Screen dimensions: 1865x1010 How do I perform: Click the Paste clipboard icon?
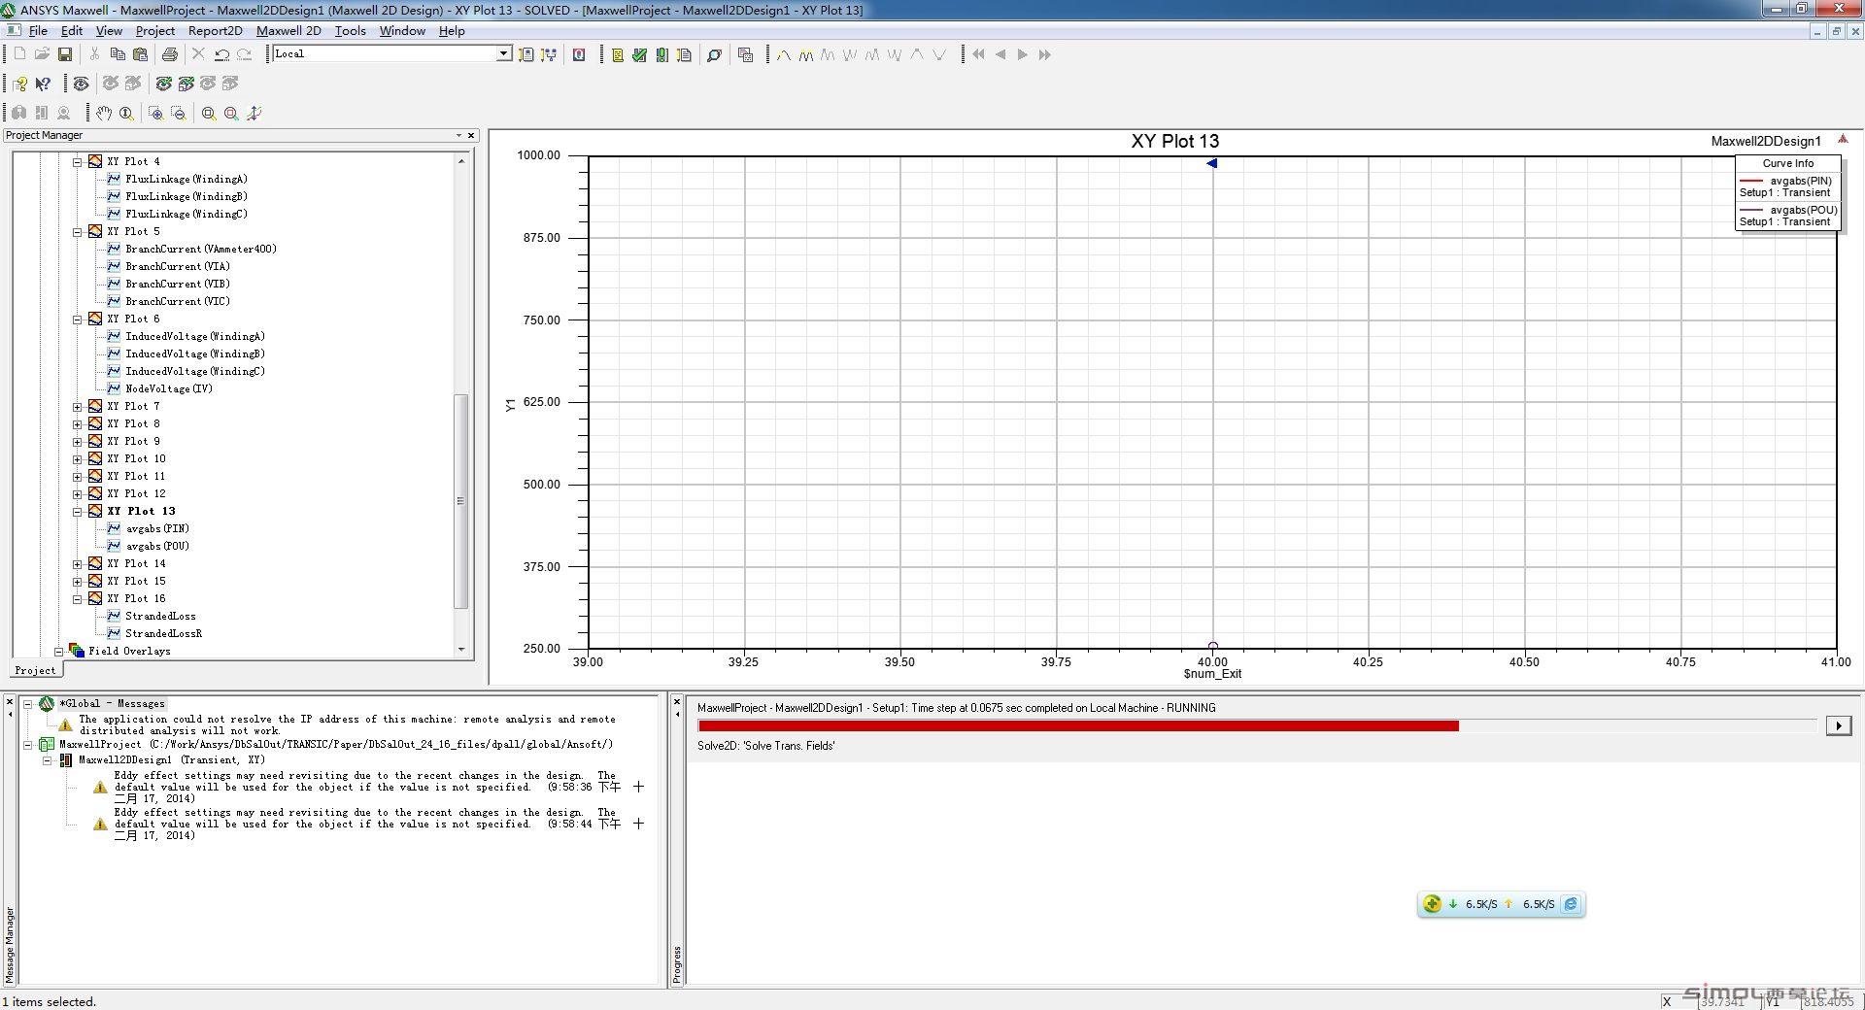(141, 54)
